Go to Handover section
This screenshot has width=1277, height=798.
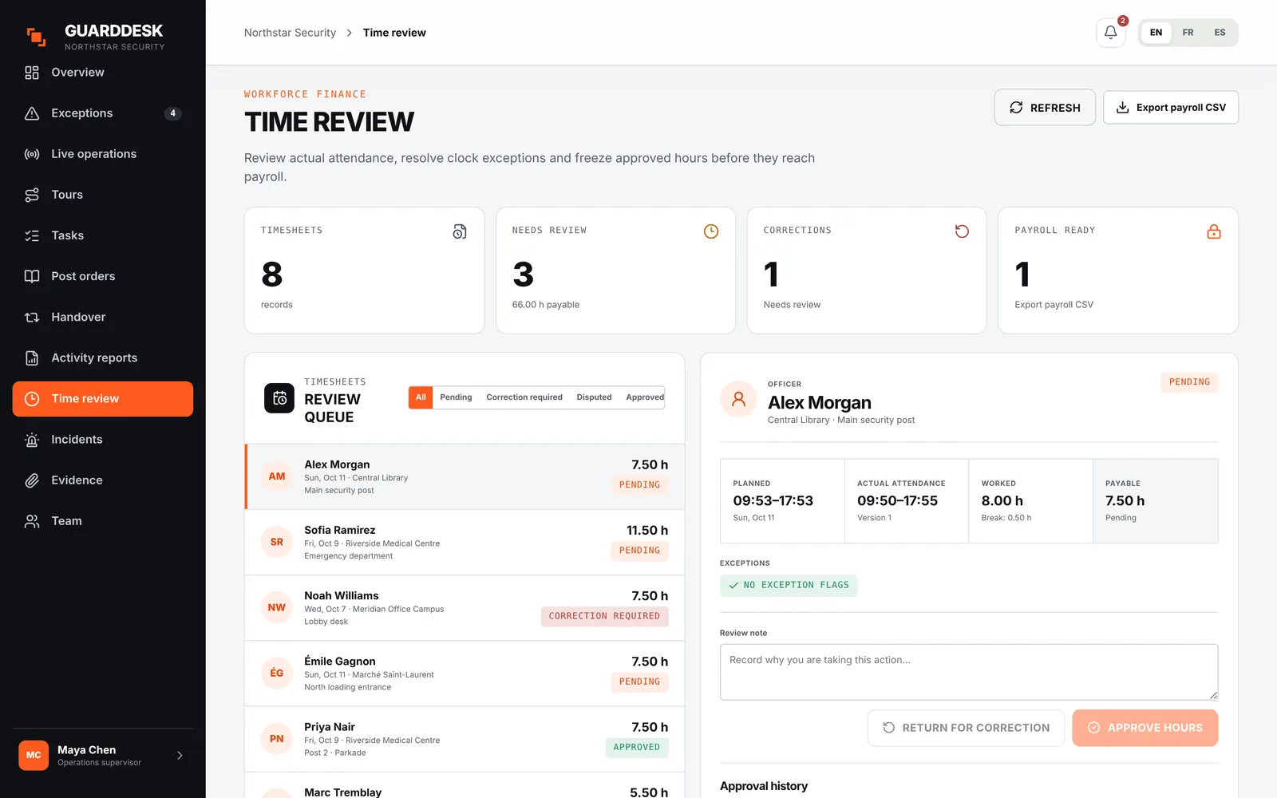103,317
